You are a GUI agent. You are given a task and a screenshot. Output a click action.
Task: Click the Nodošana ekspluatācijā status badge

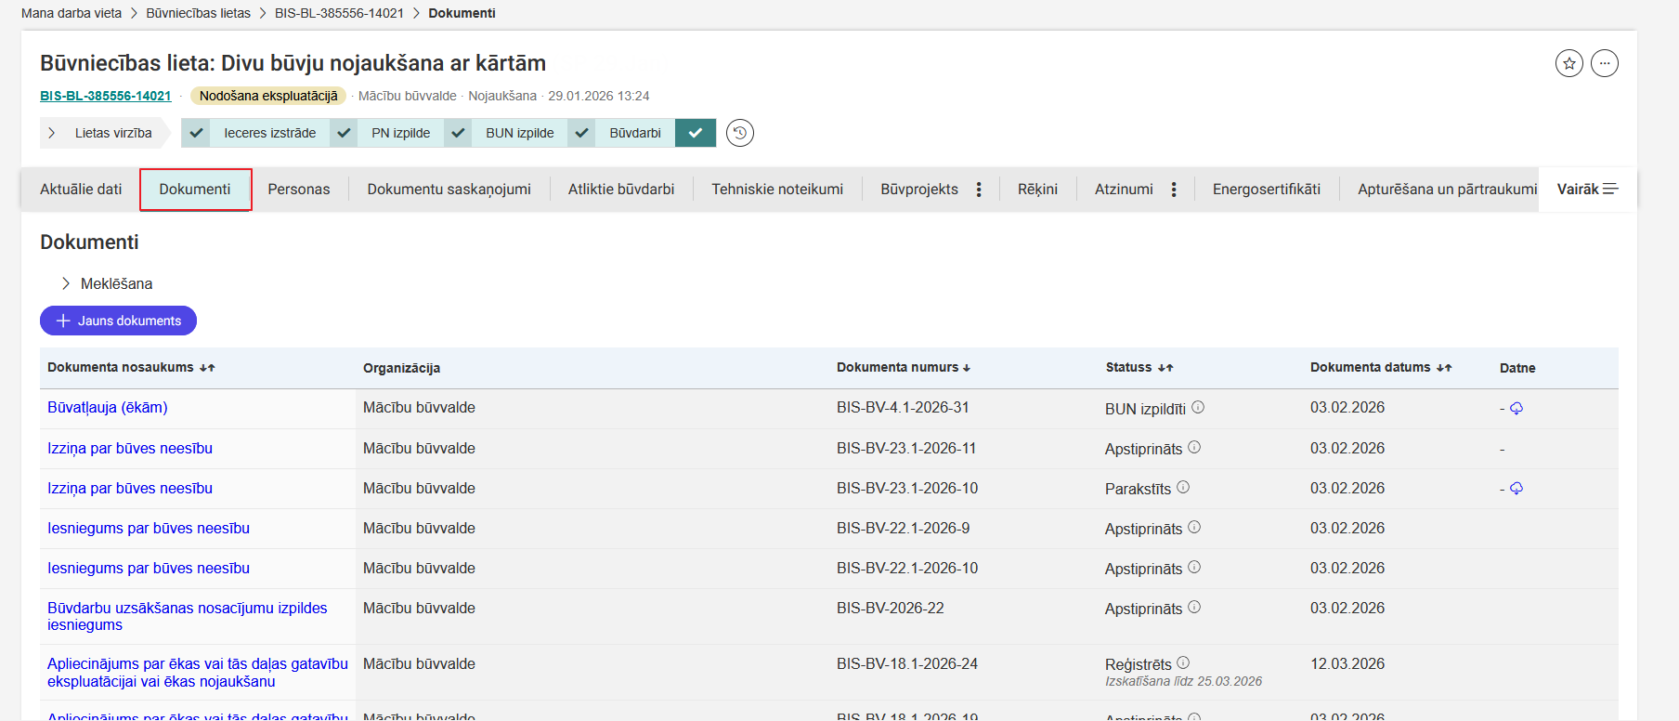[268, 96]
